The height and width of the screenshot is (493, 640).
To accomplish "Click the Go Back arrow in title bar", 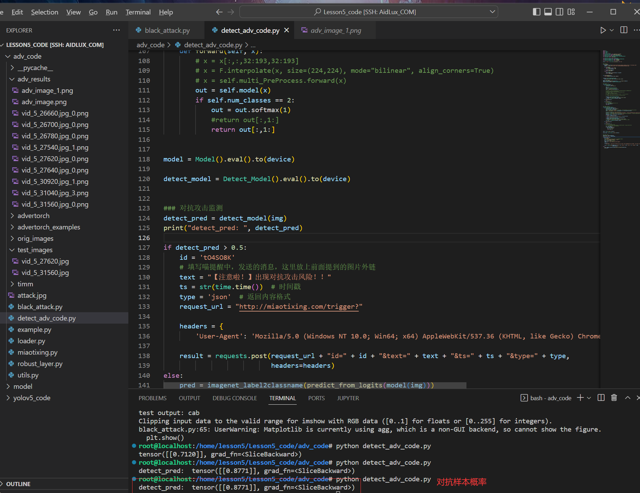I will [x=219, y=12].
